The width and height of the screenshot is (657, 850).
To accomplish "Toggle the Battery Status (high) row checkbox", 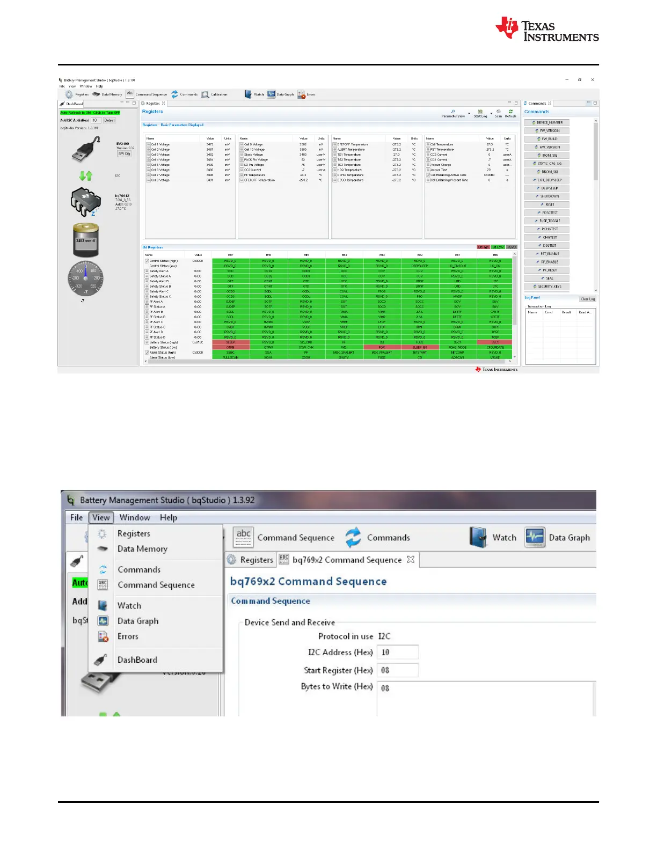I will 147,342.
